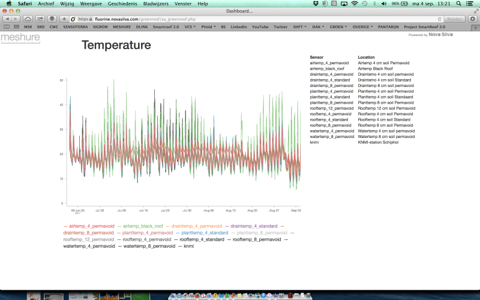Click the Safari address bar URL
This screenshot has height=300, width=480.
[x=145, y=19]
